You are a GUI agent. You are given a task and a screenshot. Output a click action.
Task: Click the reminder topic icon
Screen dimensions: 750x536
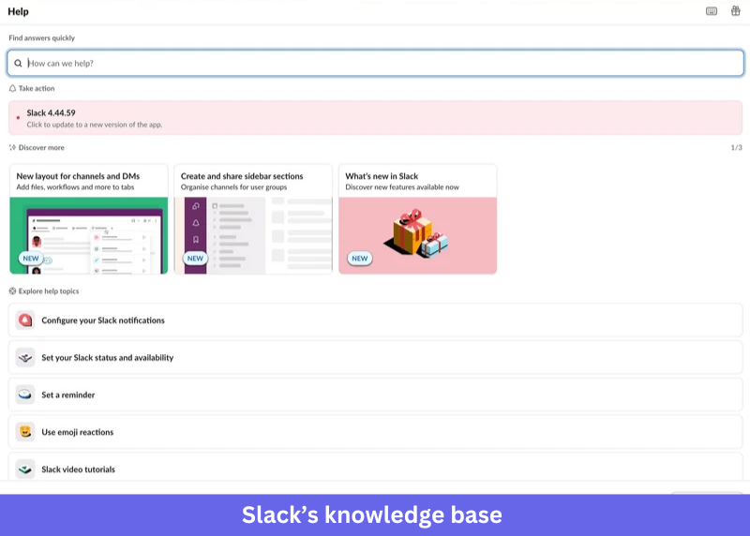[x=25, y=395]
